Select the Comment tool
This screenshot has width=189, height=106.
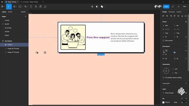[45, 6]
